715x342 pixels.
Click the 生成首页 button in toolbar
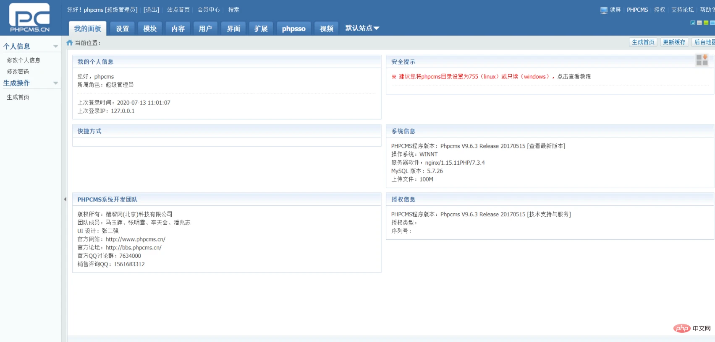[643, 42]
